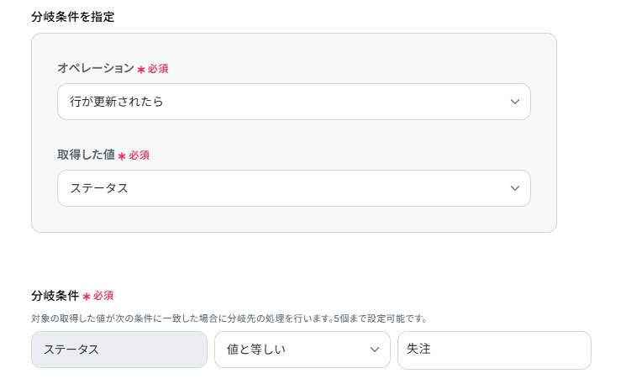
Task: Click the chevron arrow in オペレーション dropdown
Action: click(x=515, y=102)
